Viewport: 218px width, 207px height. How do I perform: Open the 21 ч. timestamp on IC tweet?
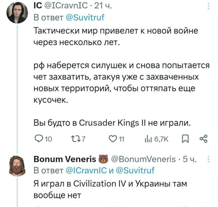coord(103,6)
